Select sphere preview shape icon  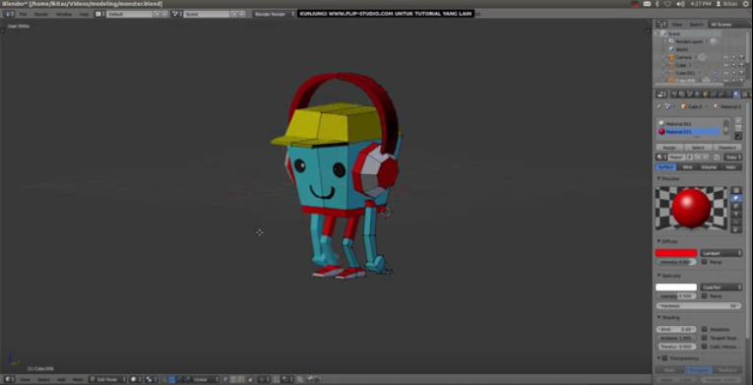(736, 198)
